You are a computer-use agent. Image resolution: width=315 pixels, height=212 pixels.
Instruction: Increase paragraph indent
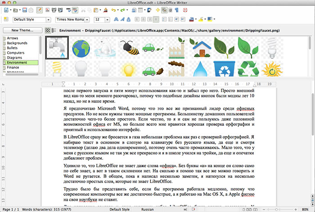tap(183, 19)
